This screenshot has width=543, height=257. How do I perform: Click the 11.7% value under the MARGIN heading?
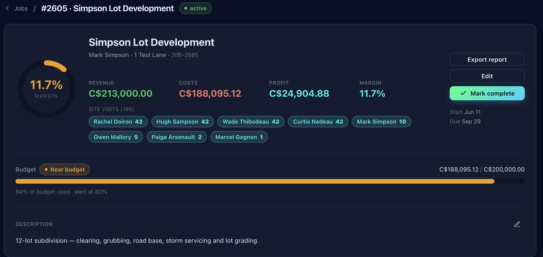pos(372,93)
